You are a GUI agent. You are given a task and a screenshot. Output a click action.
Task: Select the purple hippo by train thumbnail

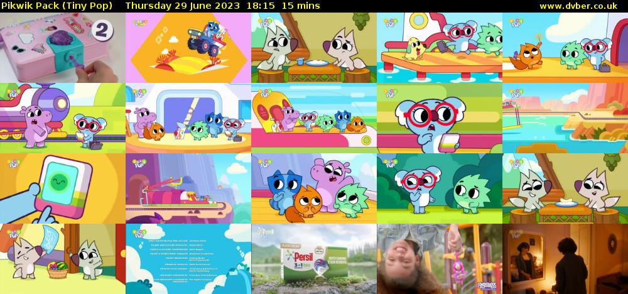coord(63,118)
